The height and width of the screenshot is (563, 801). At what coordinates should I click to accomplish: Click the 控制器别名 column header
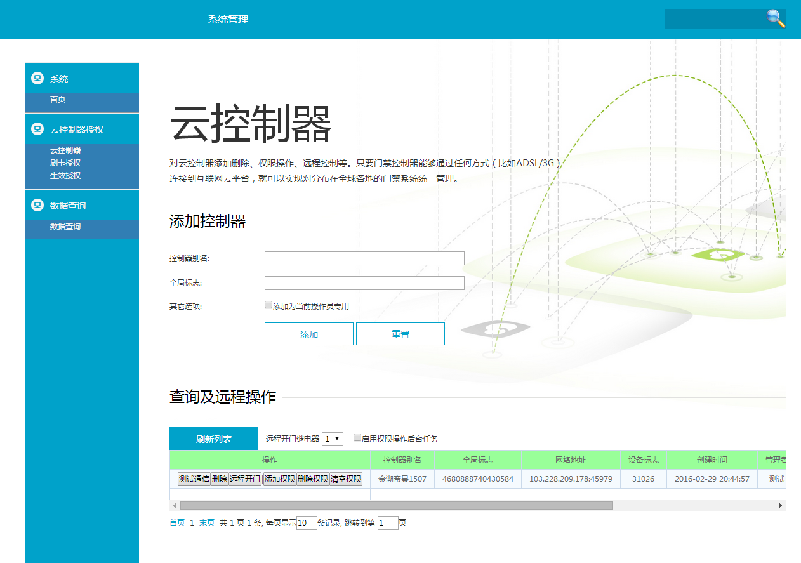pos(402,460)
